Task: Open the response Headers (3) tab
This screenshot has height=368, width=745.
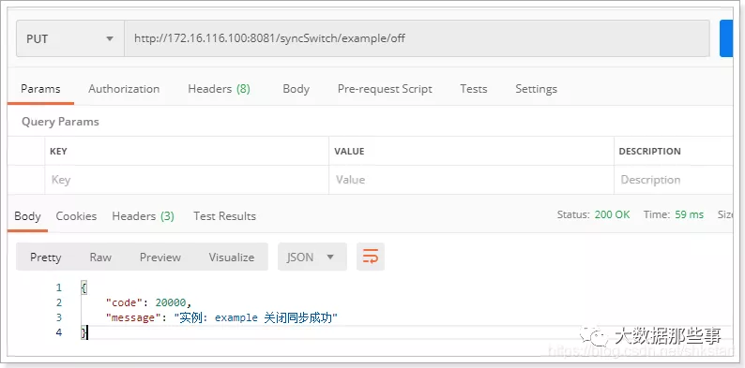Action: point(143,216)
